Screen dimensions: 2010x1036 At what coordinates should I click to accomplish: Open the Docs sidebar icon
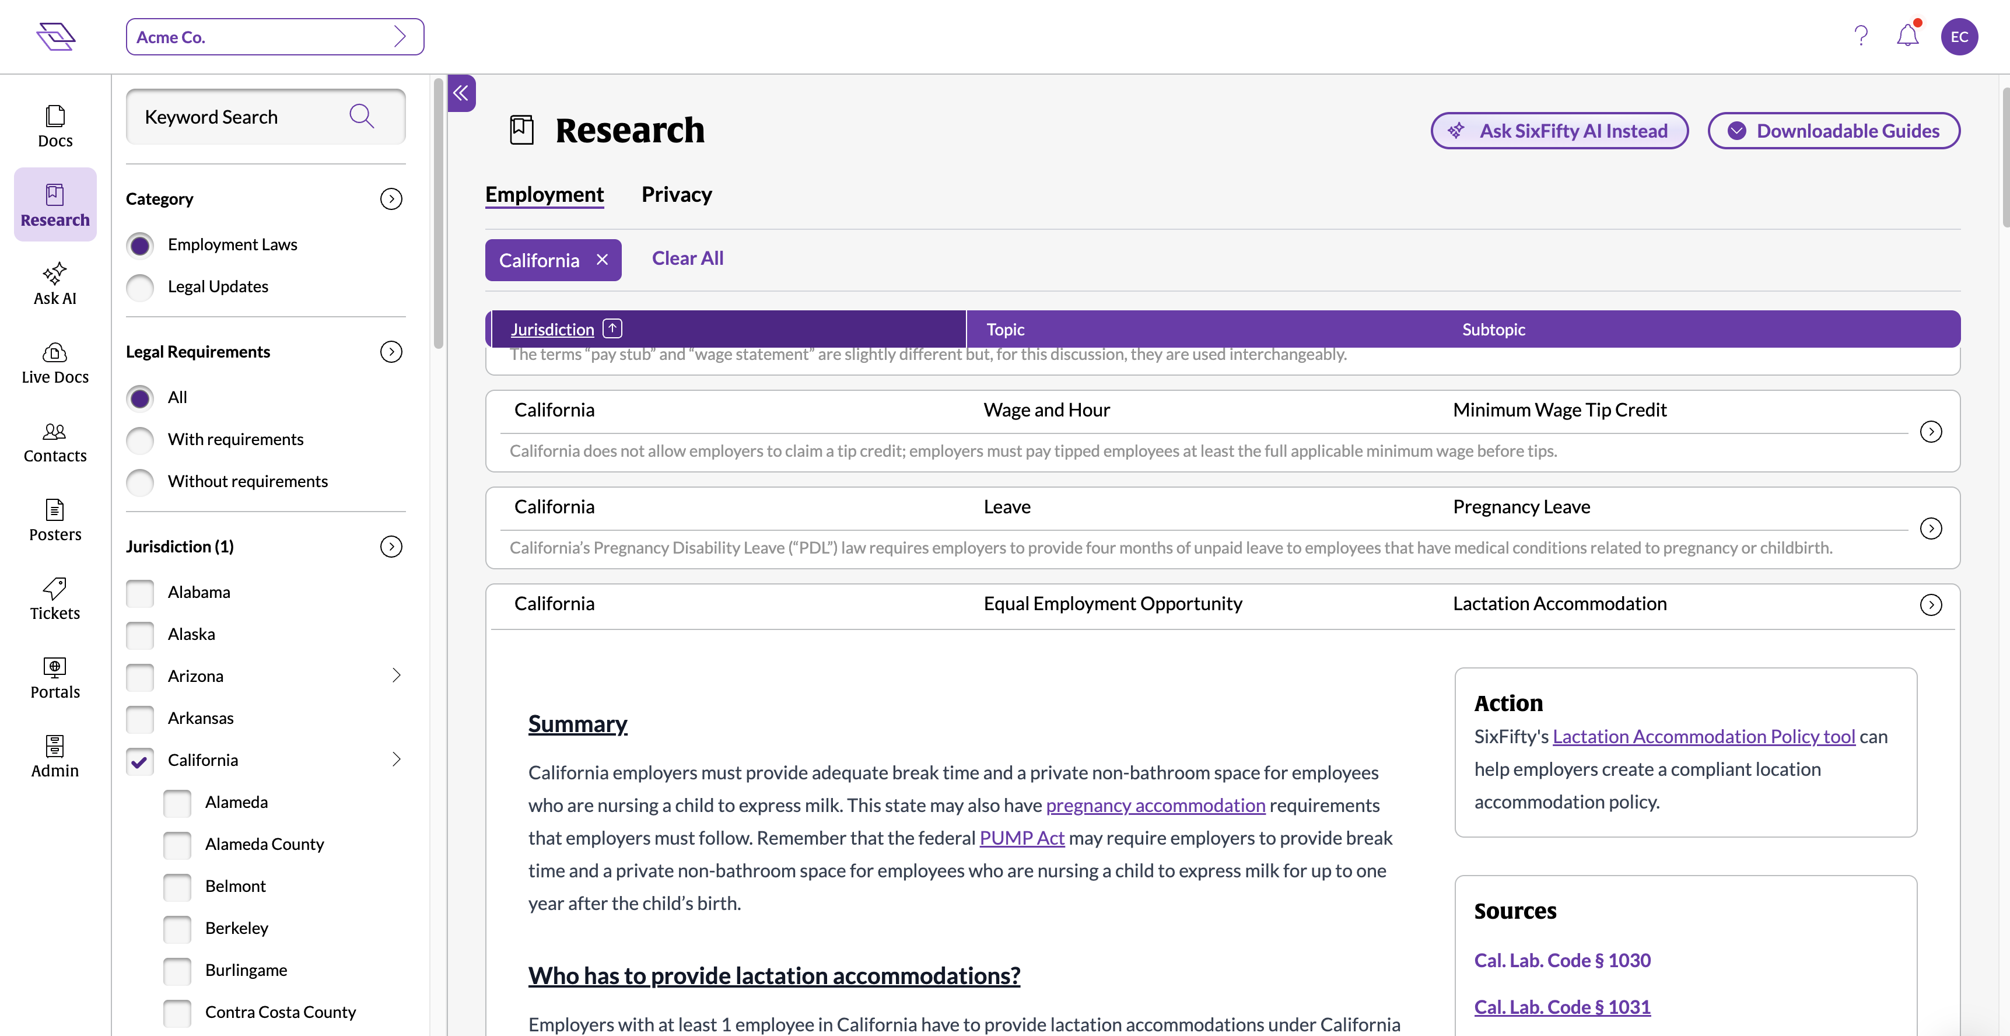[55, 125]
